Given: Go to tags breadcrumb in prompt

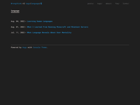Looking at the screenshot, I should click(x=28, y=4).
